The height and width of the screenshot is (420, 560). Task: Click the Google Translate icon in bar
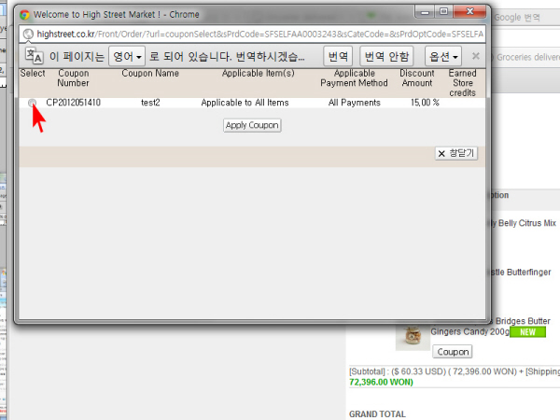[x=34, y=56]
